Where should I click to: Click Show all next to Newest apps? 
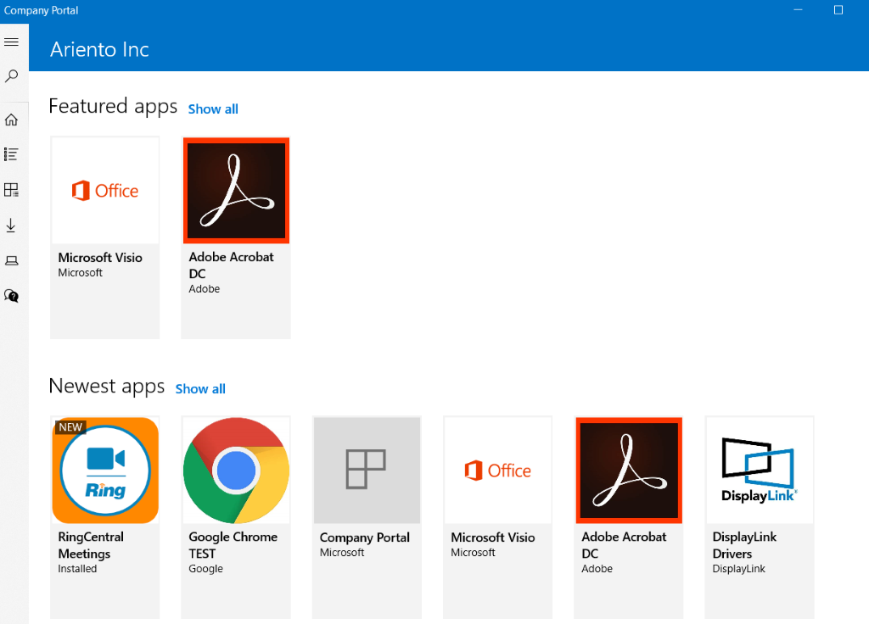[x=200, y=389]
